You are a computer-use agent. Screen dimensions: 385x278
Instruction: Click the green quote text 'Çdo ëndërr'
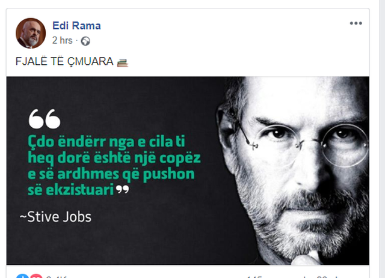click(x=67, y=142)
